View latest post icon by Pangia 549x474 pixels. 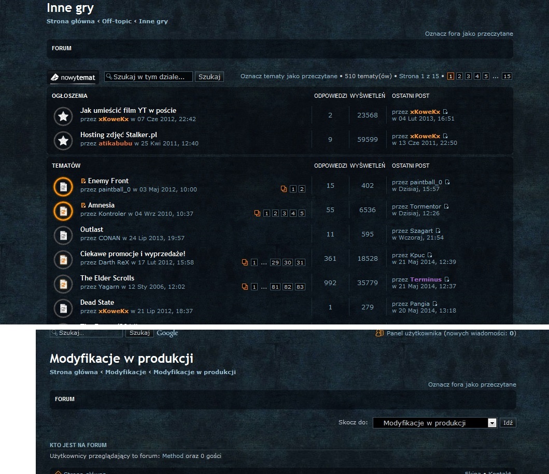(434, 303)
